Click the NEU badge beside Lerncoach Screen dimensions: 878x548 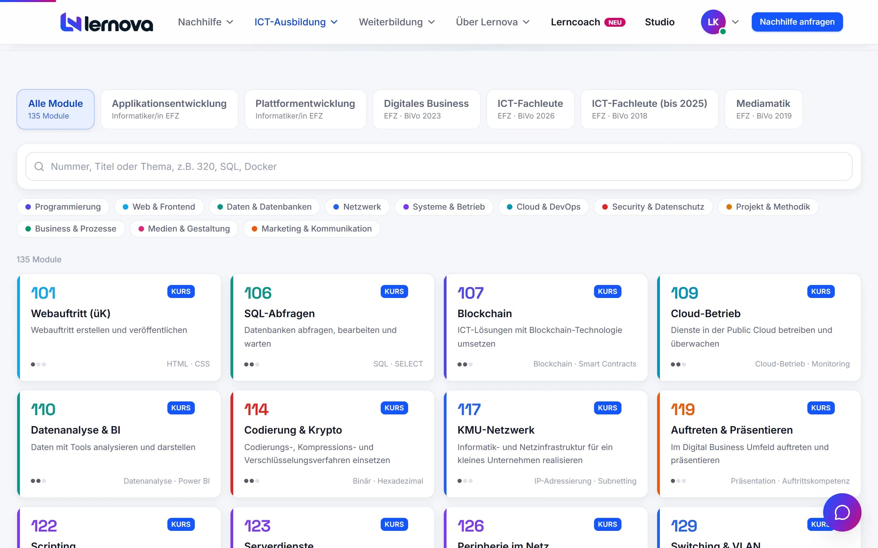[615, 23]
